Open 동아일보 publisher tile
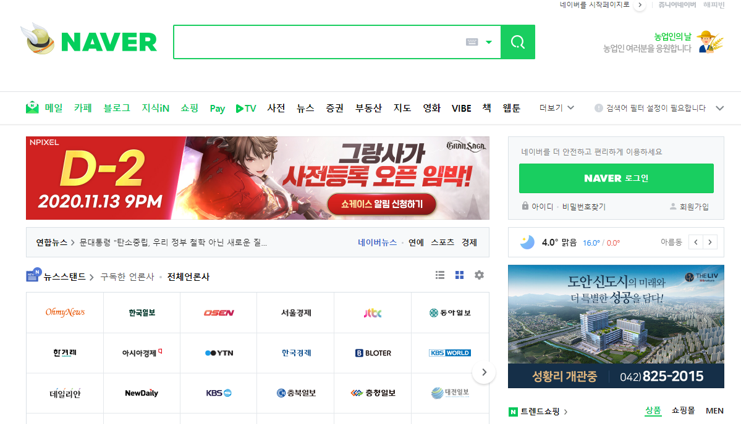Screen dimensions: 741x424 point(450,312)
